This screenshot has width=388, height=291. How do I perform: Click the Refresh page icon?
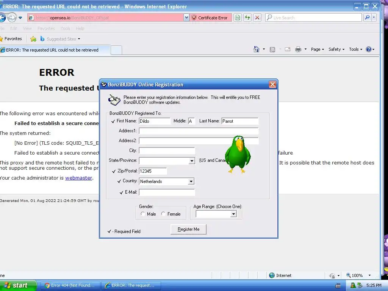[247, 17]
